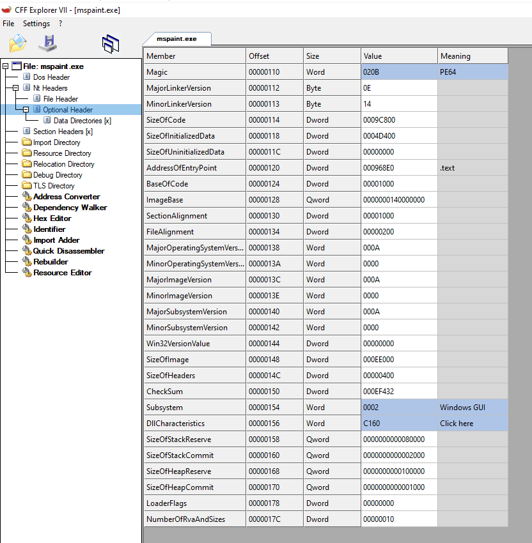Open Quick Disassembler from the tree
The width and height of the screenshot is (532, 543).
[68, 250]
